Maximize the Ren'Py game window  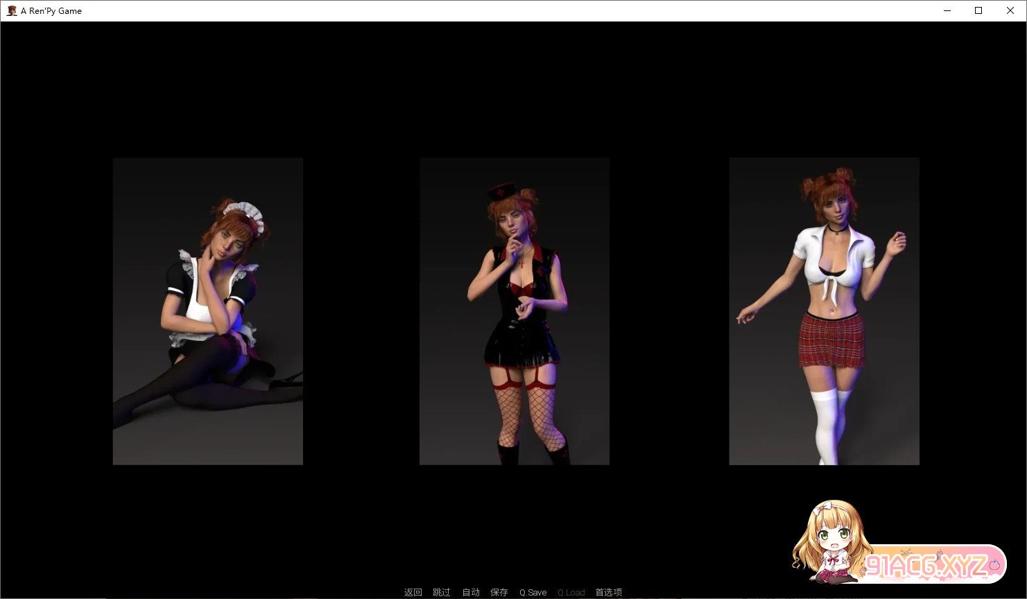click(x=978, y=10)
